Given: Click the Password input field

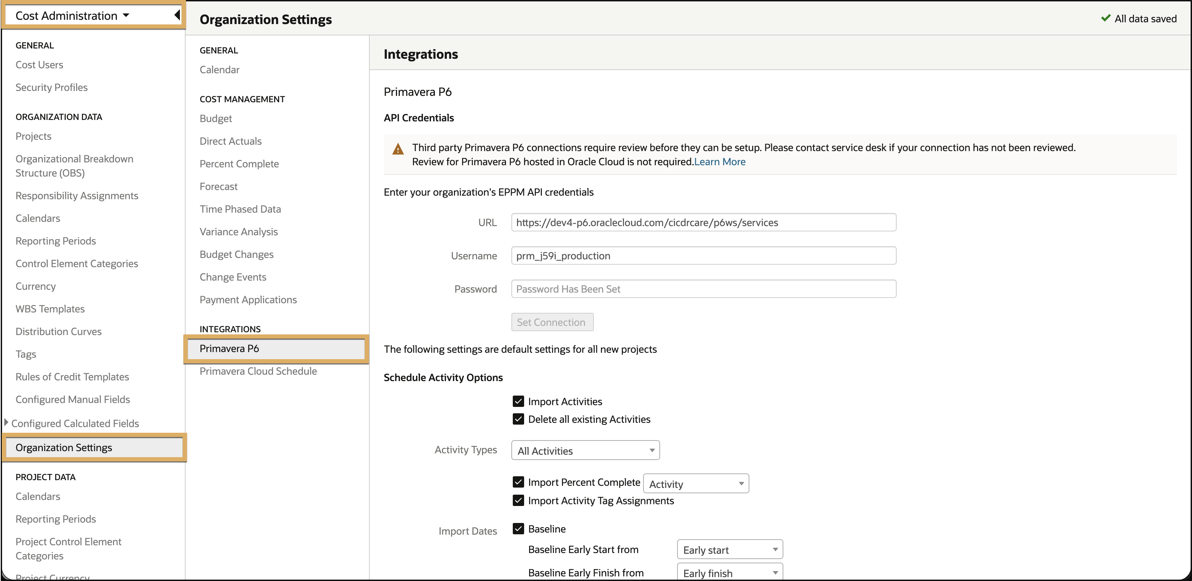Looking at the screenshot, I should coord(703,289).
